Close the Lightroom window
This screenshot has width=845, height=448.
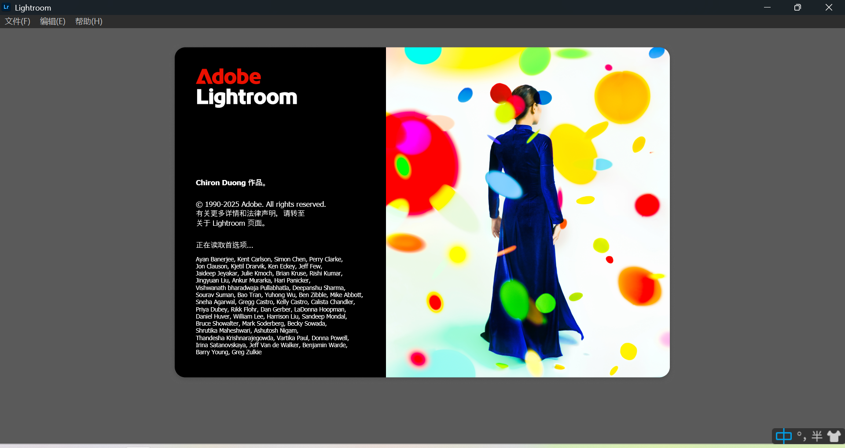tap(829, 7)
